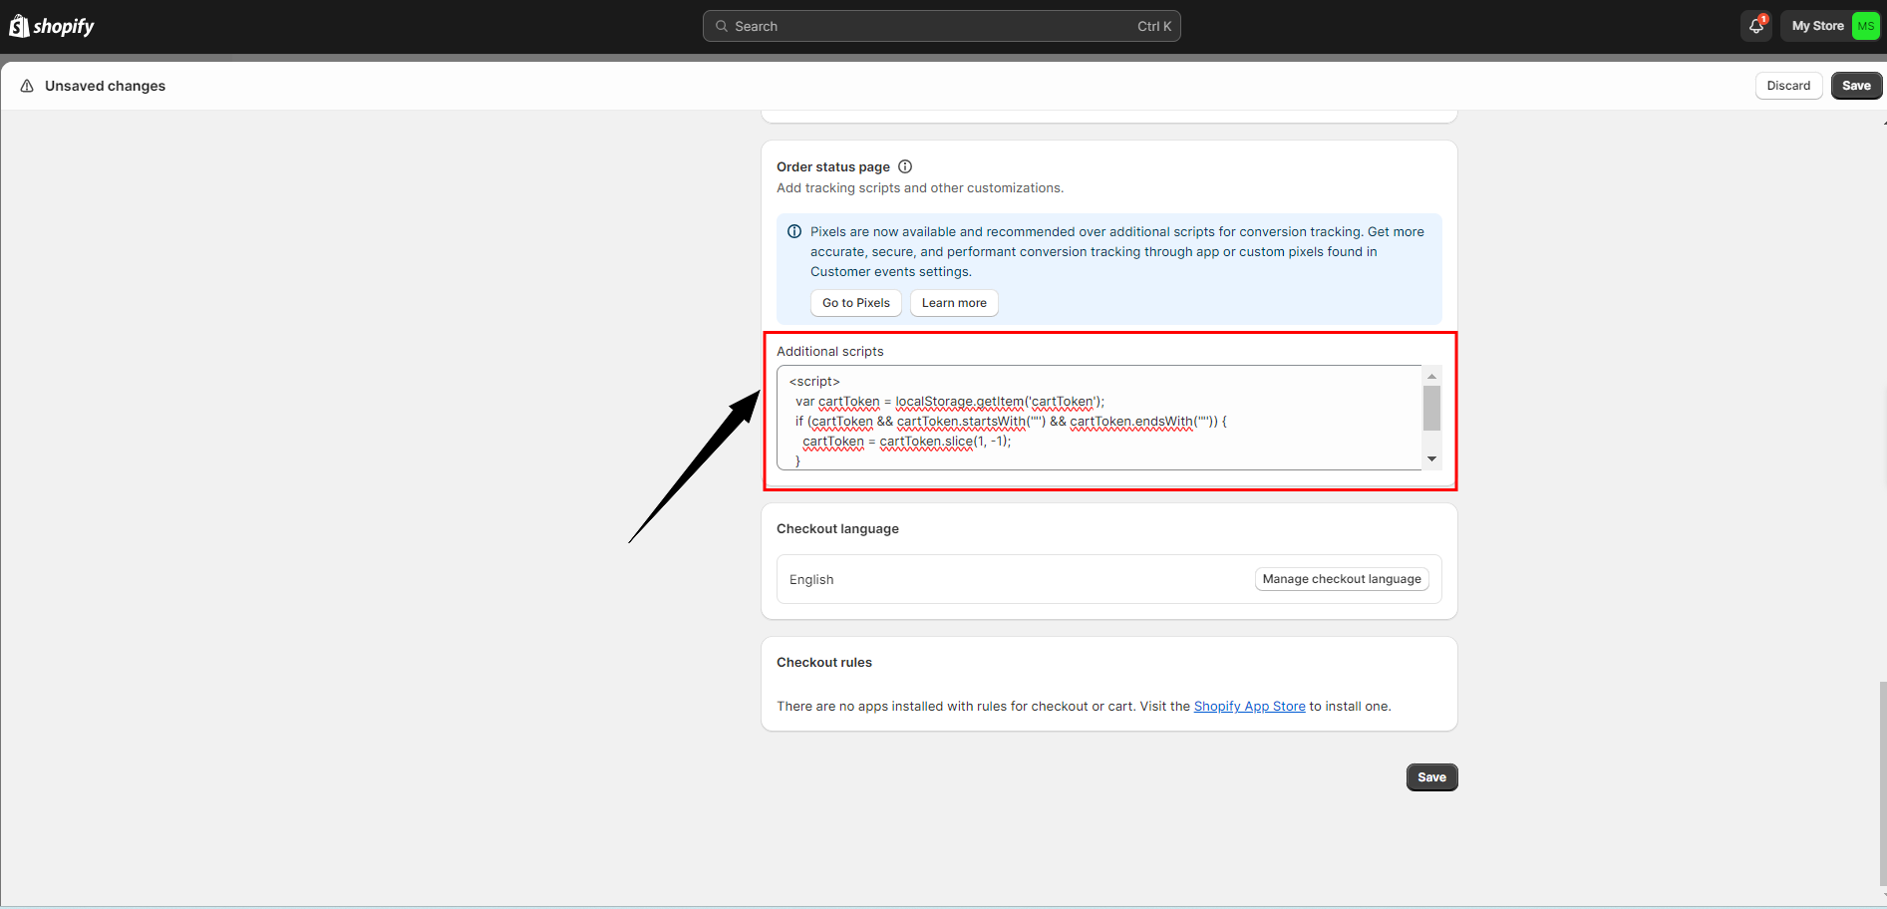The image size is (1887, 909).
Task: Open the My Store account menu
Action: coord(1817,26)
